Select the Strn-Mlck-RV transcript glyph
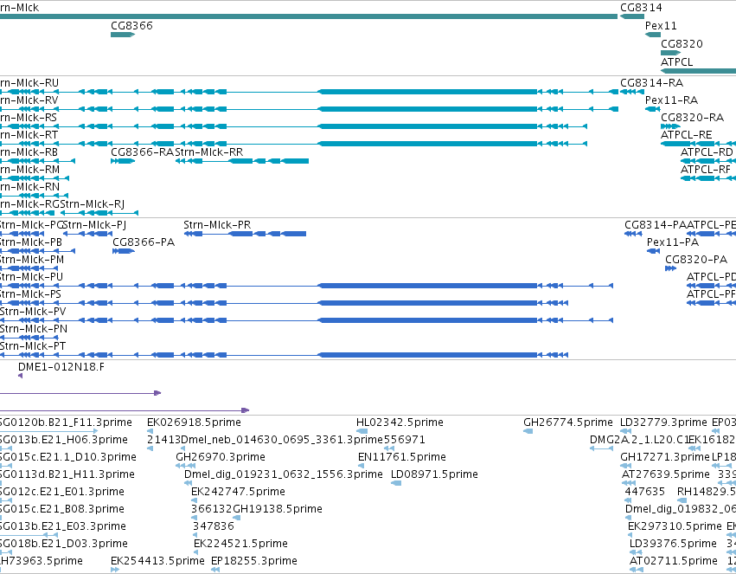Viewport: 736px width, 574px height. [309, 109]
